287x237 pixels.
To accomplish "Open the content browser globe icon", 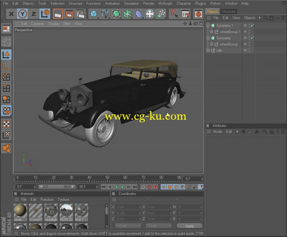I will [x=198, y=14].
